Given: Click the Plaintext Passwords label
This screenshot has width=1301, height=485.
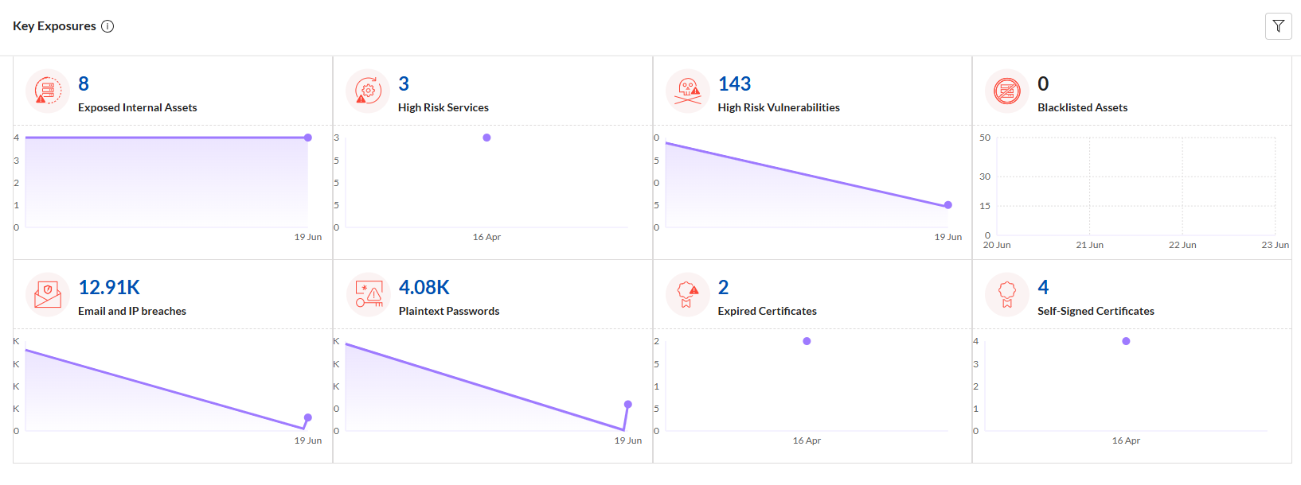Looking at the screenshot, I should [x=449, y=312].
